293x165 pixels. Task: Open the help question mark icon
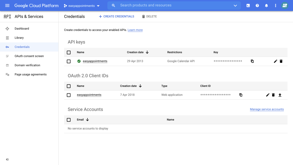257,6
